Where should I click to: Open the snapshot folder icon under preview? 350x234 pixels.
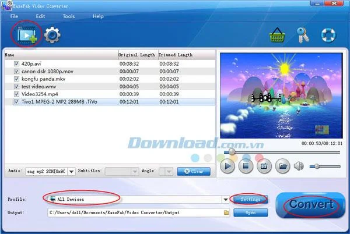pos(282,166)
